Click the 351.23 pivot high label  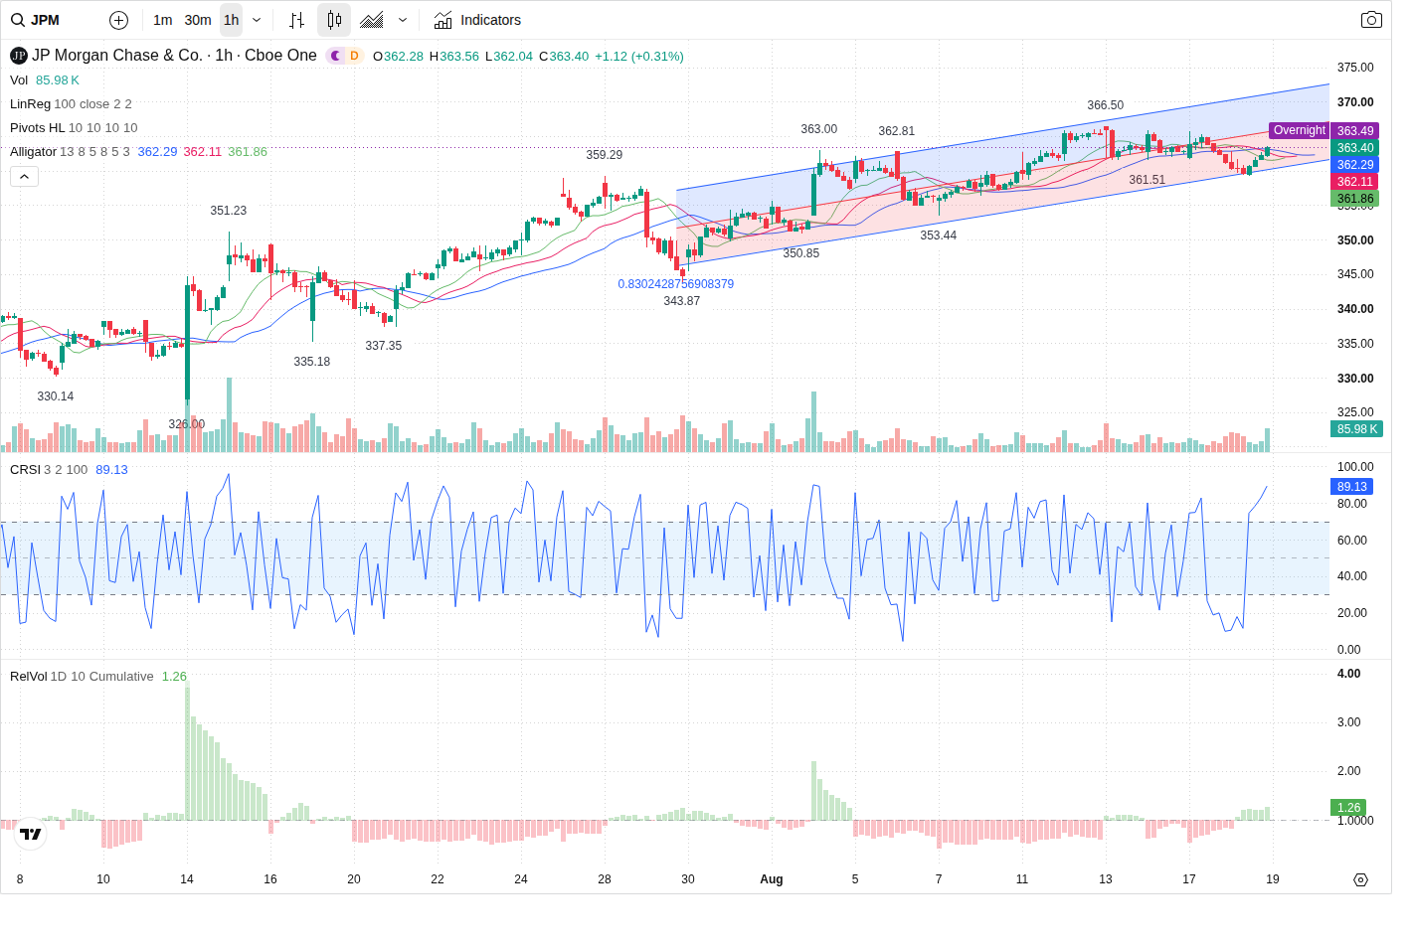coord(229,211)
